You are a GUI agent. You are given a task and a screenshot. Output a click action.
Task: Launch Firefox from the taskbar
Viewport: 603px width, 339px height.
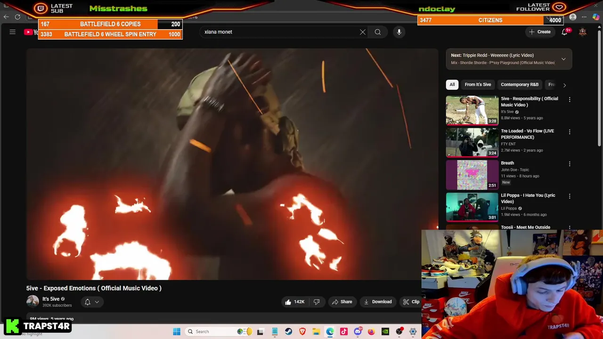371,331
